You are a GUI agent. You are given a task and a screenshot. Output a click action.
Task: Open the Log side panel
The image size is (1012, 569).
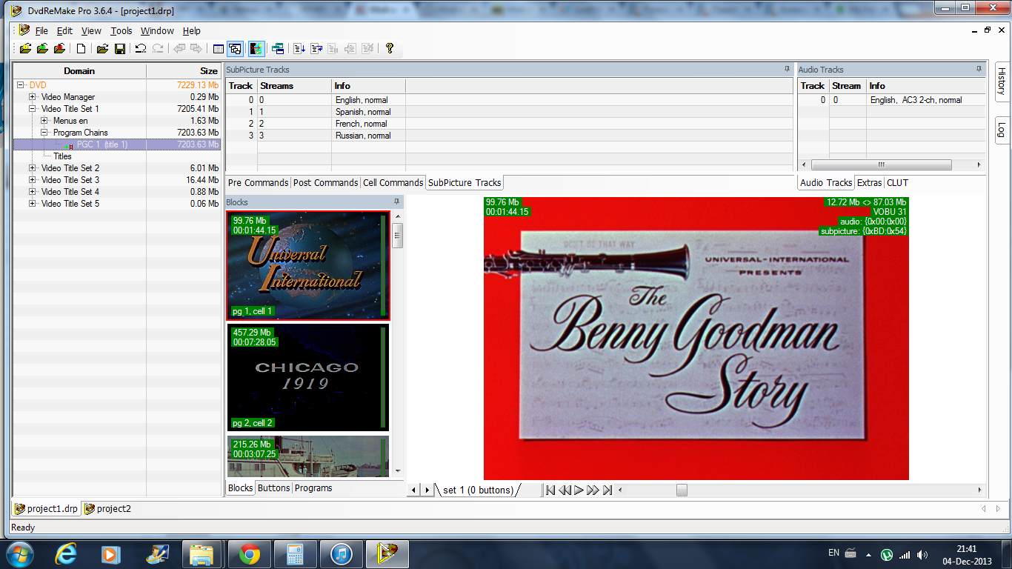click(1001, 130)
